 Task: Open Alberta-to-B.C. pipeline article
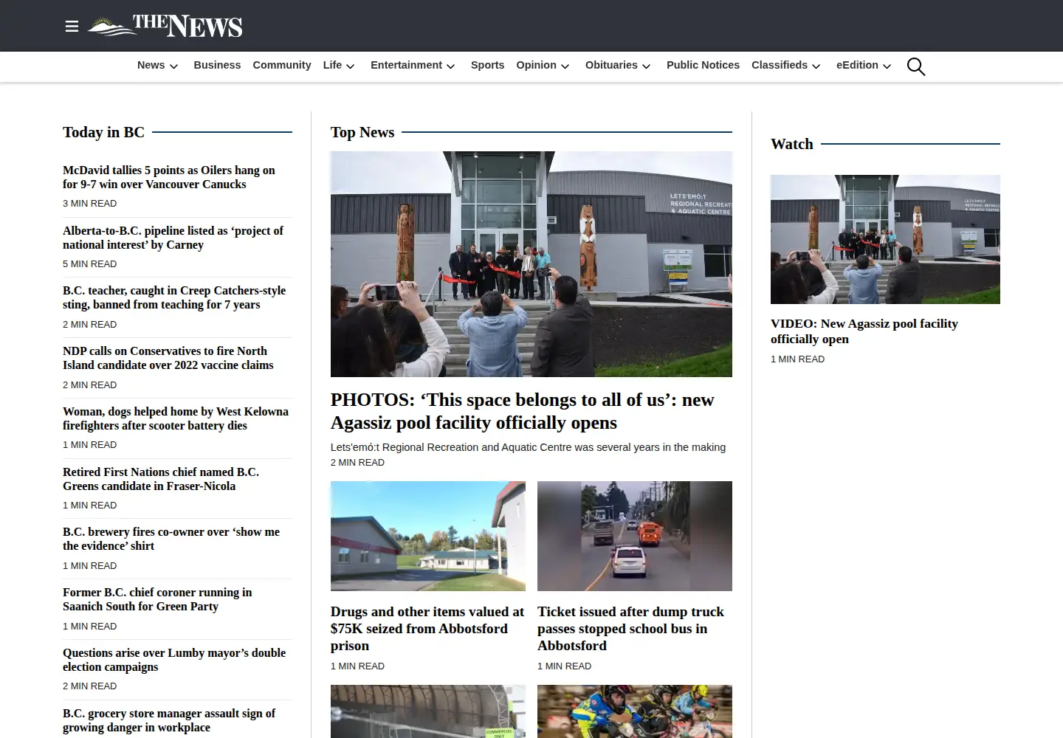(173, 238)
